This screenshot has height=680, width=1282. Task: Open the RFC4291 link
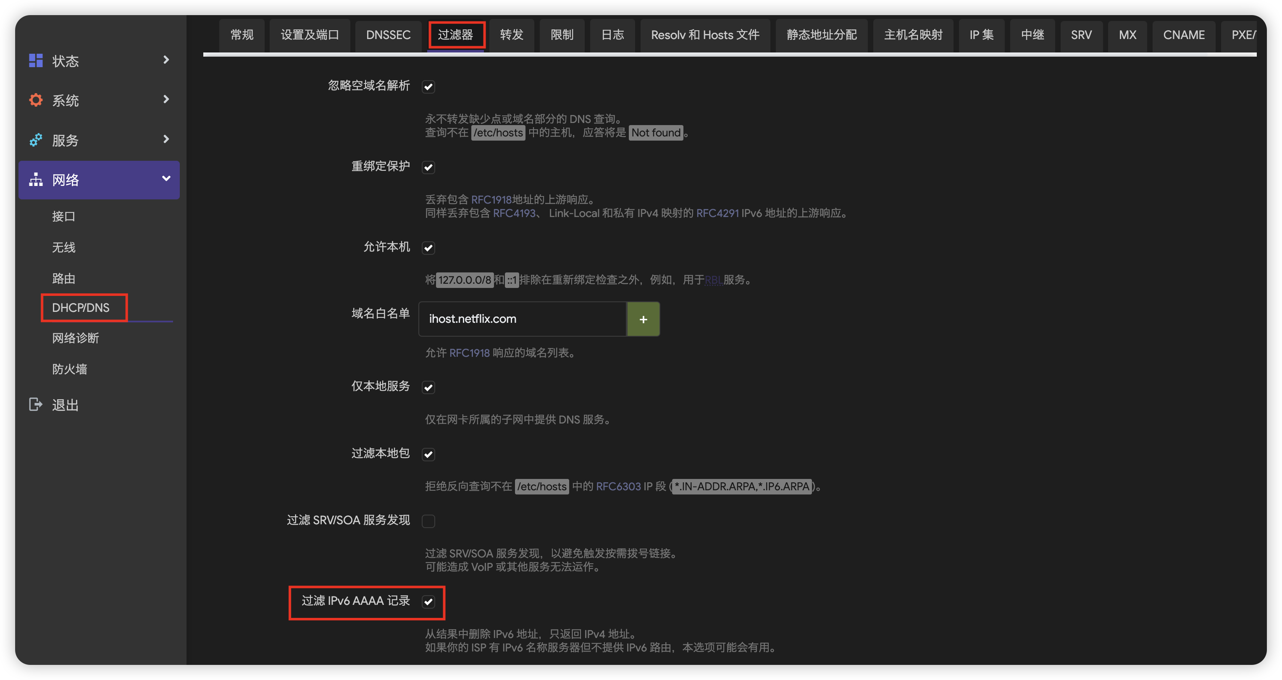click(x=717, y=213)
